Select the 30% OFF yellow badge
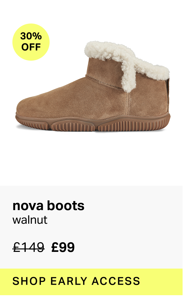 31,42
